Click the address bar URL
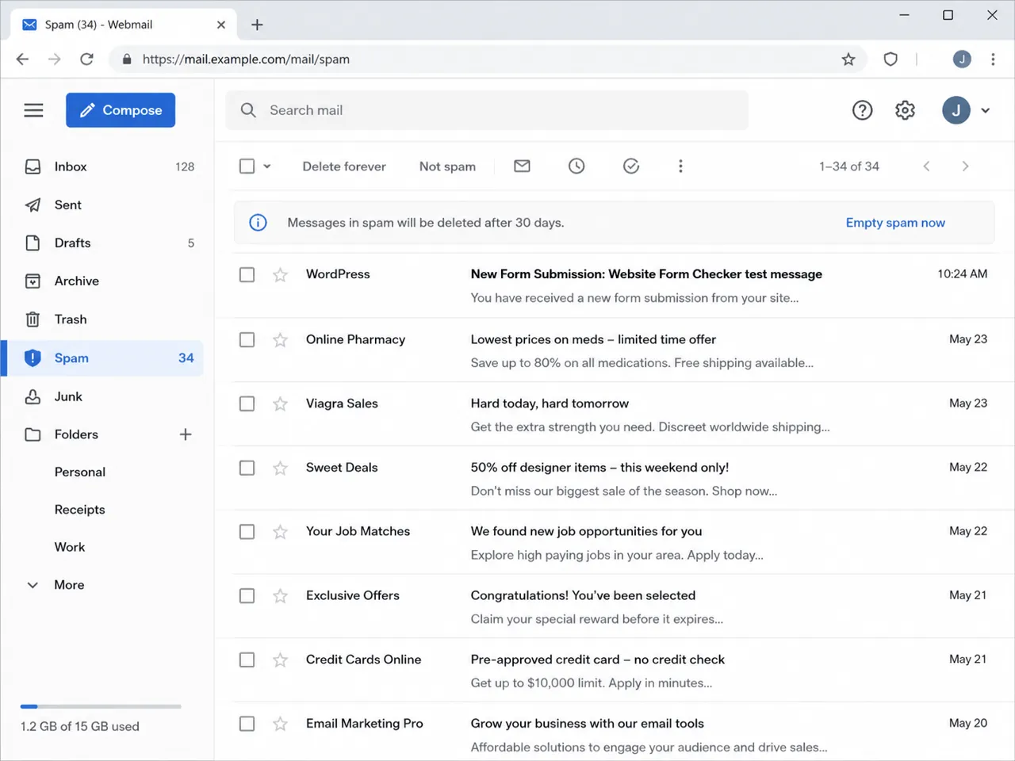This screenshot has width=1015, height=761. (x=246, y=59)
